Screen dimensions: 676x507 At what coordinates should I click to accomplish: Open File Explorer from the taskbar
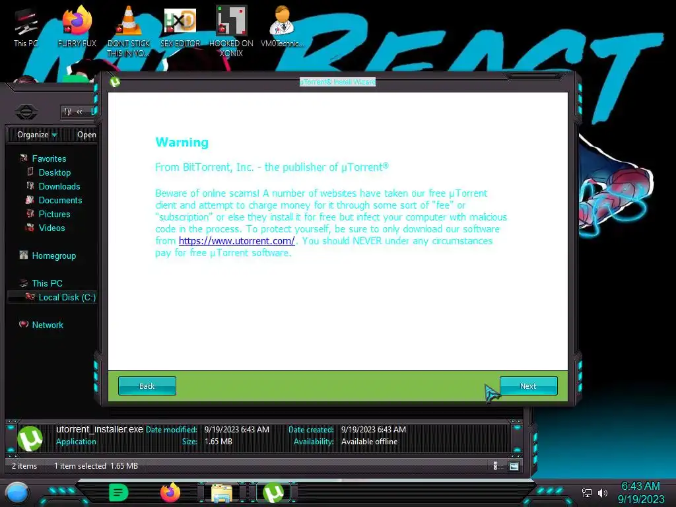click(x=222, y=493)
